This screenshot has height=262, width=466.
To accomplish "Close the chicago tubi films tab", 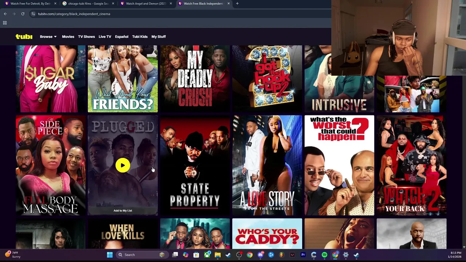I will pyautogui.click(x=113, y=4).
